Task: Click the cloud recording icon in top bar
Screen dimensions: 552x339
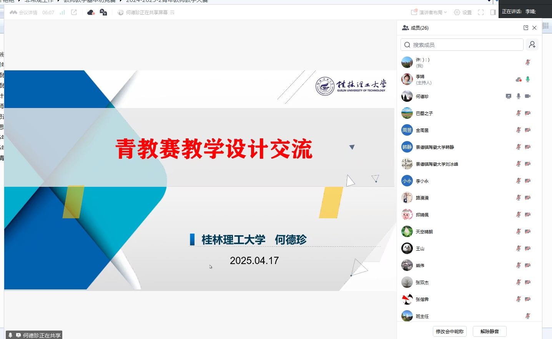Action: (x=91, y=13)
